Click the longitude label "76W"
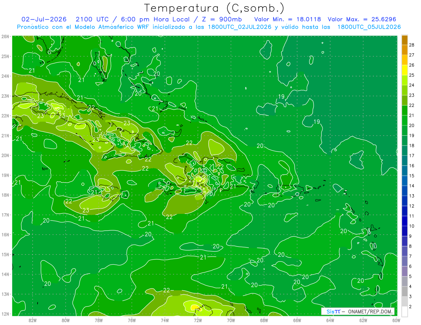Screen dimensions: 421x325 tap(132, 320)
